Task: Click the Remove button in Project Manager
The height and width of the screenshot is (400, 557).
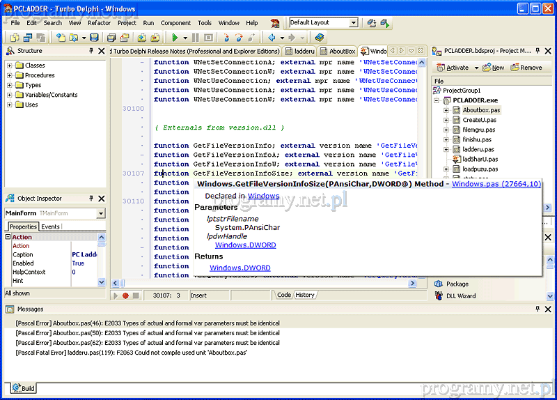Action: click(526, 68)
